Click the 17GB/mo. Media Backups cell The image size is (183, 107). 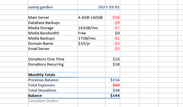(92, 38)
